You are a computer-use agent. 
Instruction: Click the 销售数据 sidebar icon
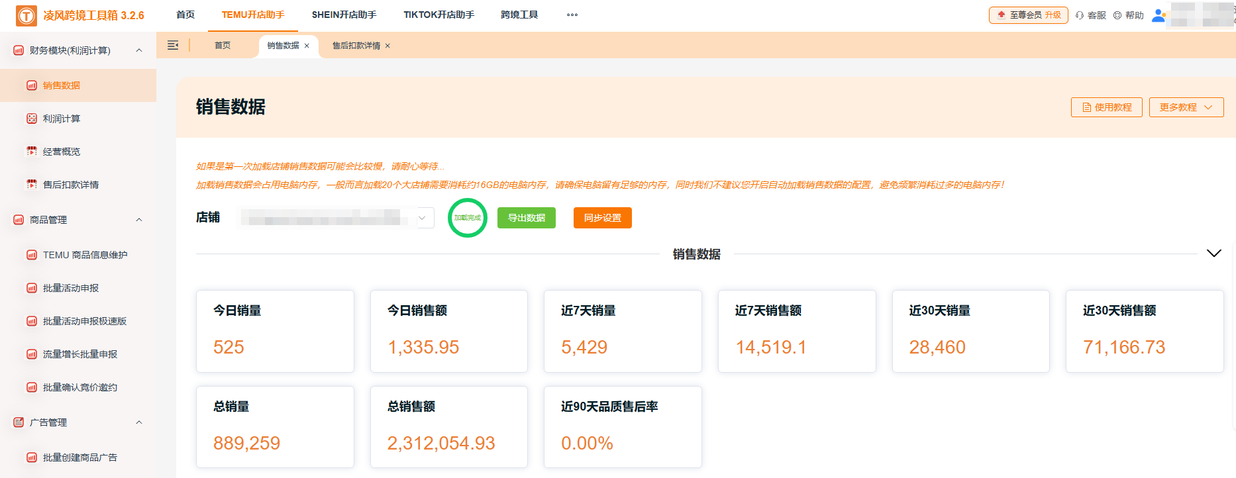[32, 85]
